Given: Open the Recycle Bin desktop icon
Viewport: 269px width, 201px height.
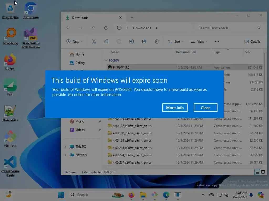Looking at the screenshot, I should [10, 11].
